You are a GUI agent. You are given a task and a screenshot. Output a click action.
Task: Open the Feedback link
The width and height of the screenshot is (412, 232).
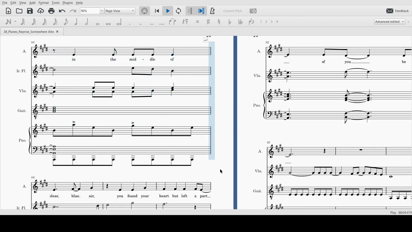pyautogui.click(x=398, y=11)
